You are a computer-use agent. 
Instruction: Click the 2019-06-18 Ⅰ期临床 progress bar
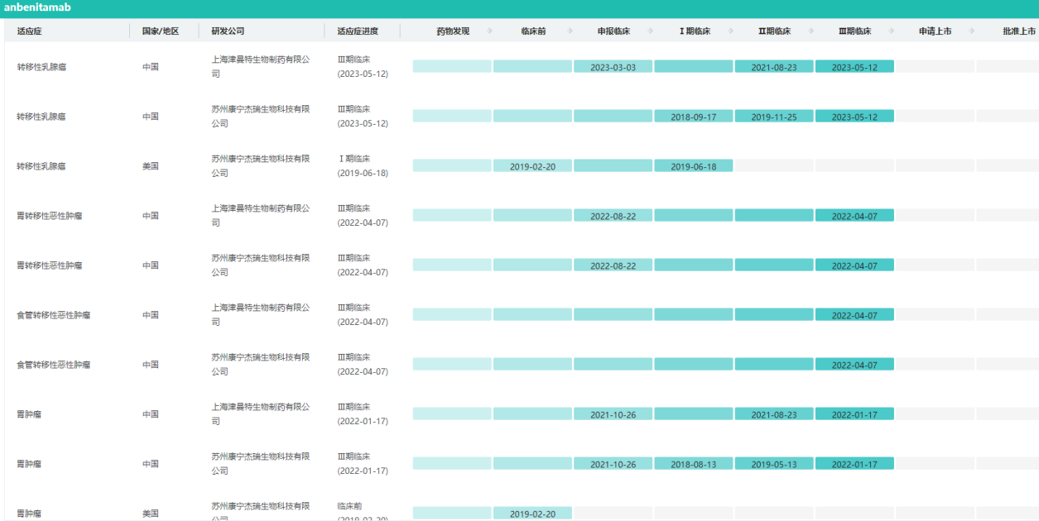[x=693, y=166]
